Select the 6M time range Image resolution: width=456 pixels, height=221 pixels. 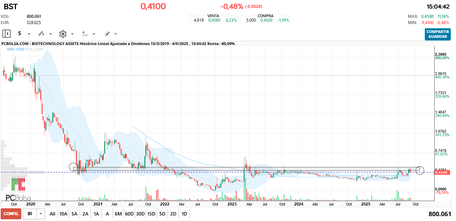tap(118, 214)
